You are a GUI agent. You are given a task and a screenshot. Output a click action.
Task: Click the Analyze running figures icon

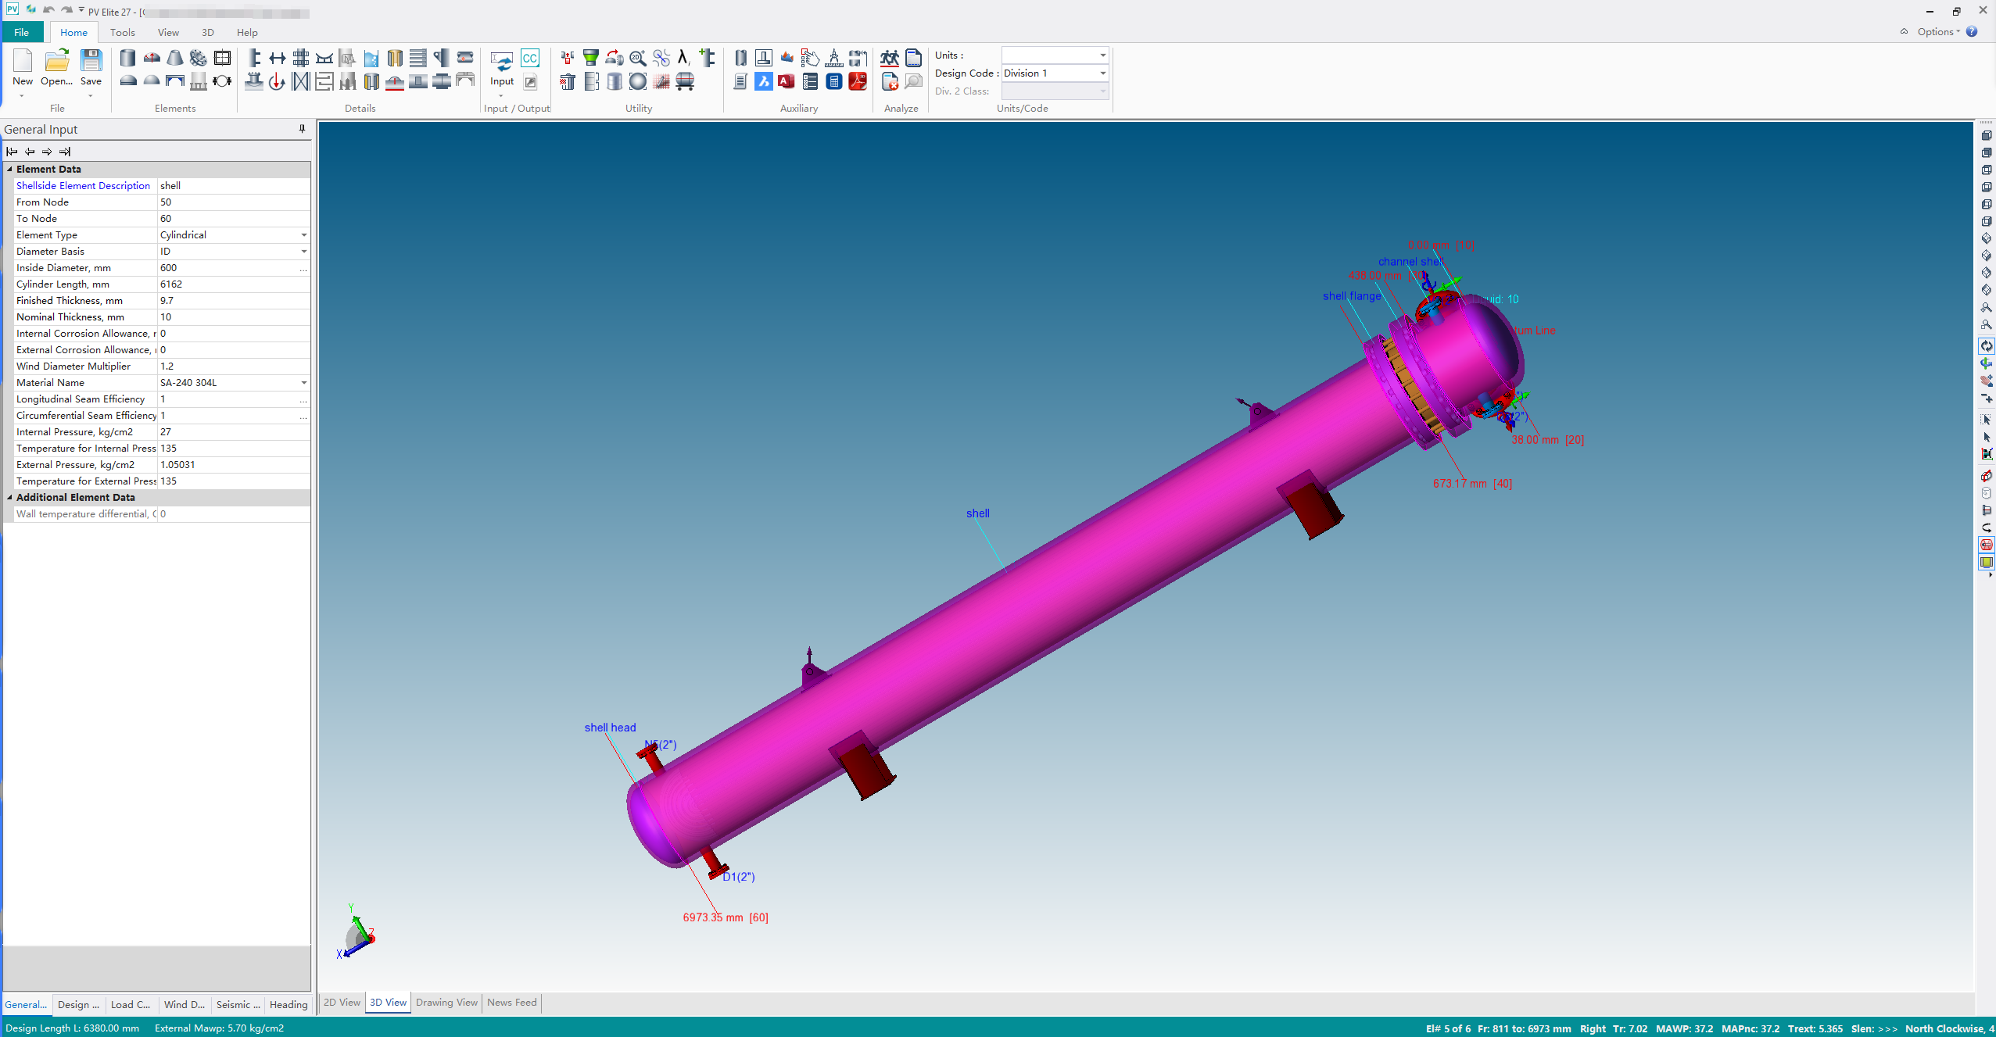[889, 58]
